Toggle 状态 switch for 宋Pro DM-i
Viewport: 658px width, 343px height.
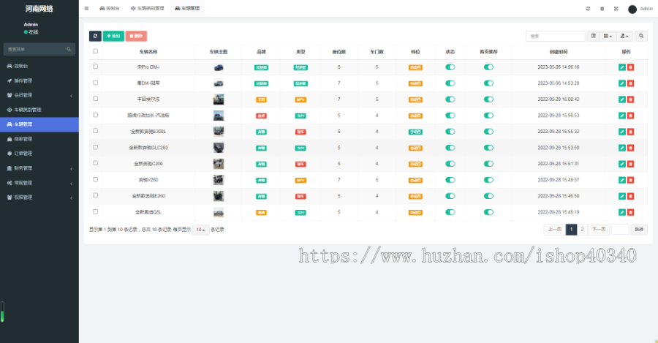[x=450, y=67]
